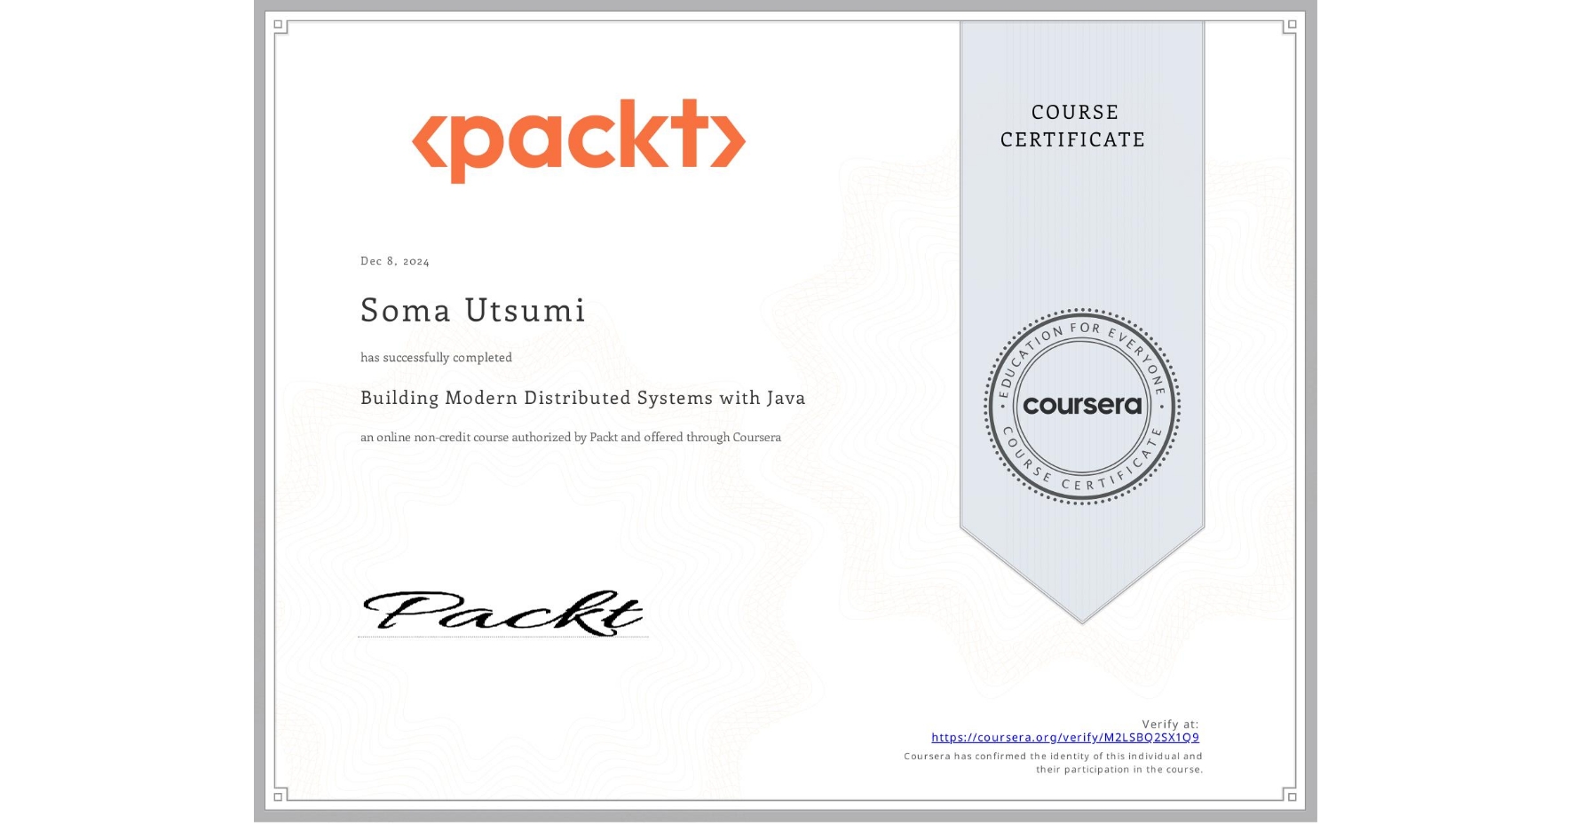Click the name Soma Utsumi
The width and height of the screenshot is (1573, 824).
click(x=472, y=312)
